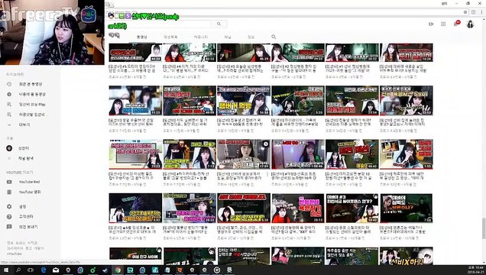Screen dimensions: 486x275
Task: Open the 임선비 요일 Play playlist
Action: pos(32,105)
